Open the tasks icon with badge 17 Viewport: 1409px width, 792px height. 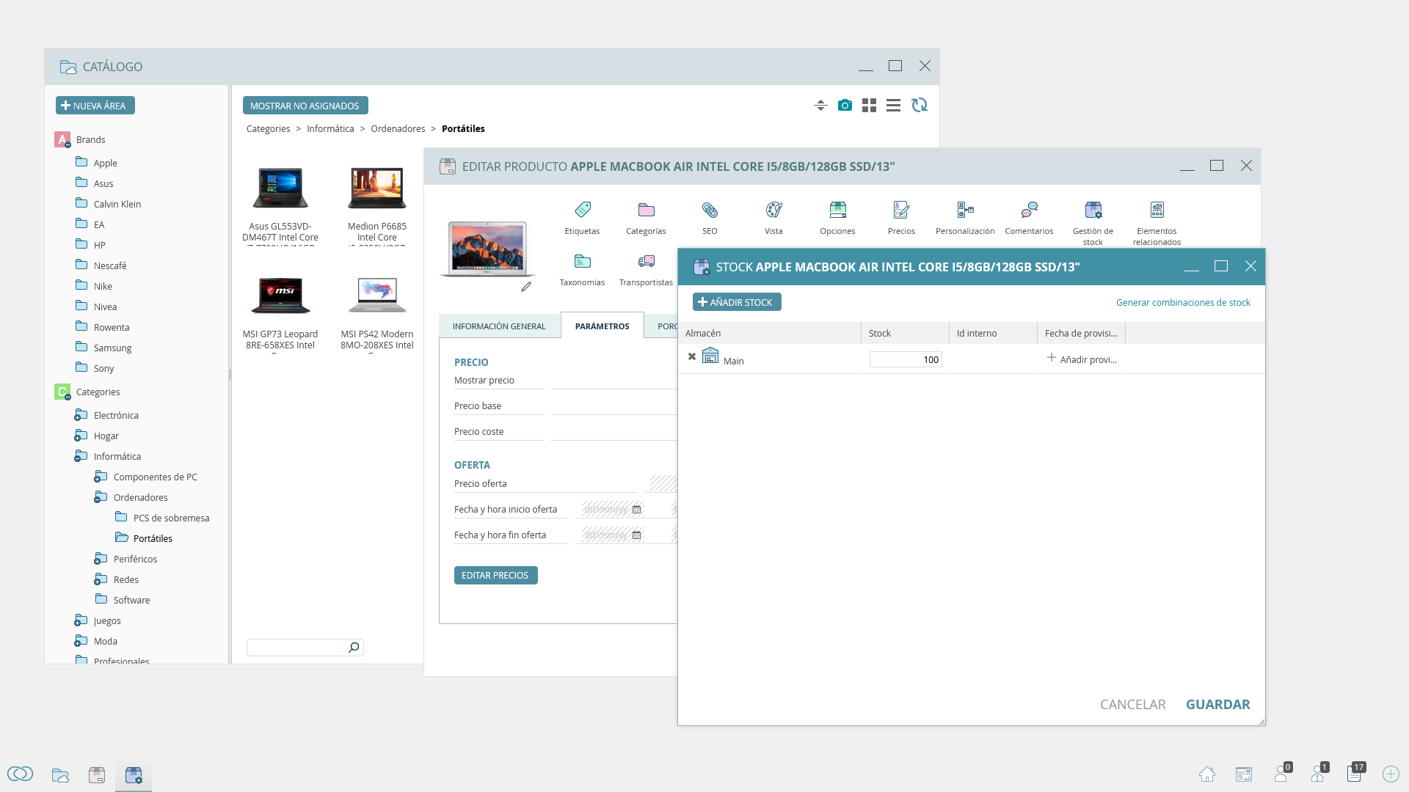[1355, 773]
